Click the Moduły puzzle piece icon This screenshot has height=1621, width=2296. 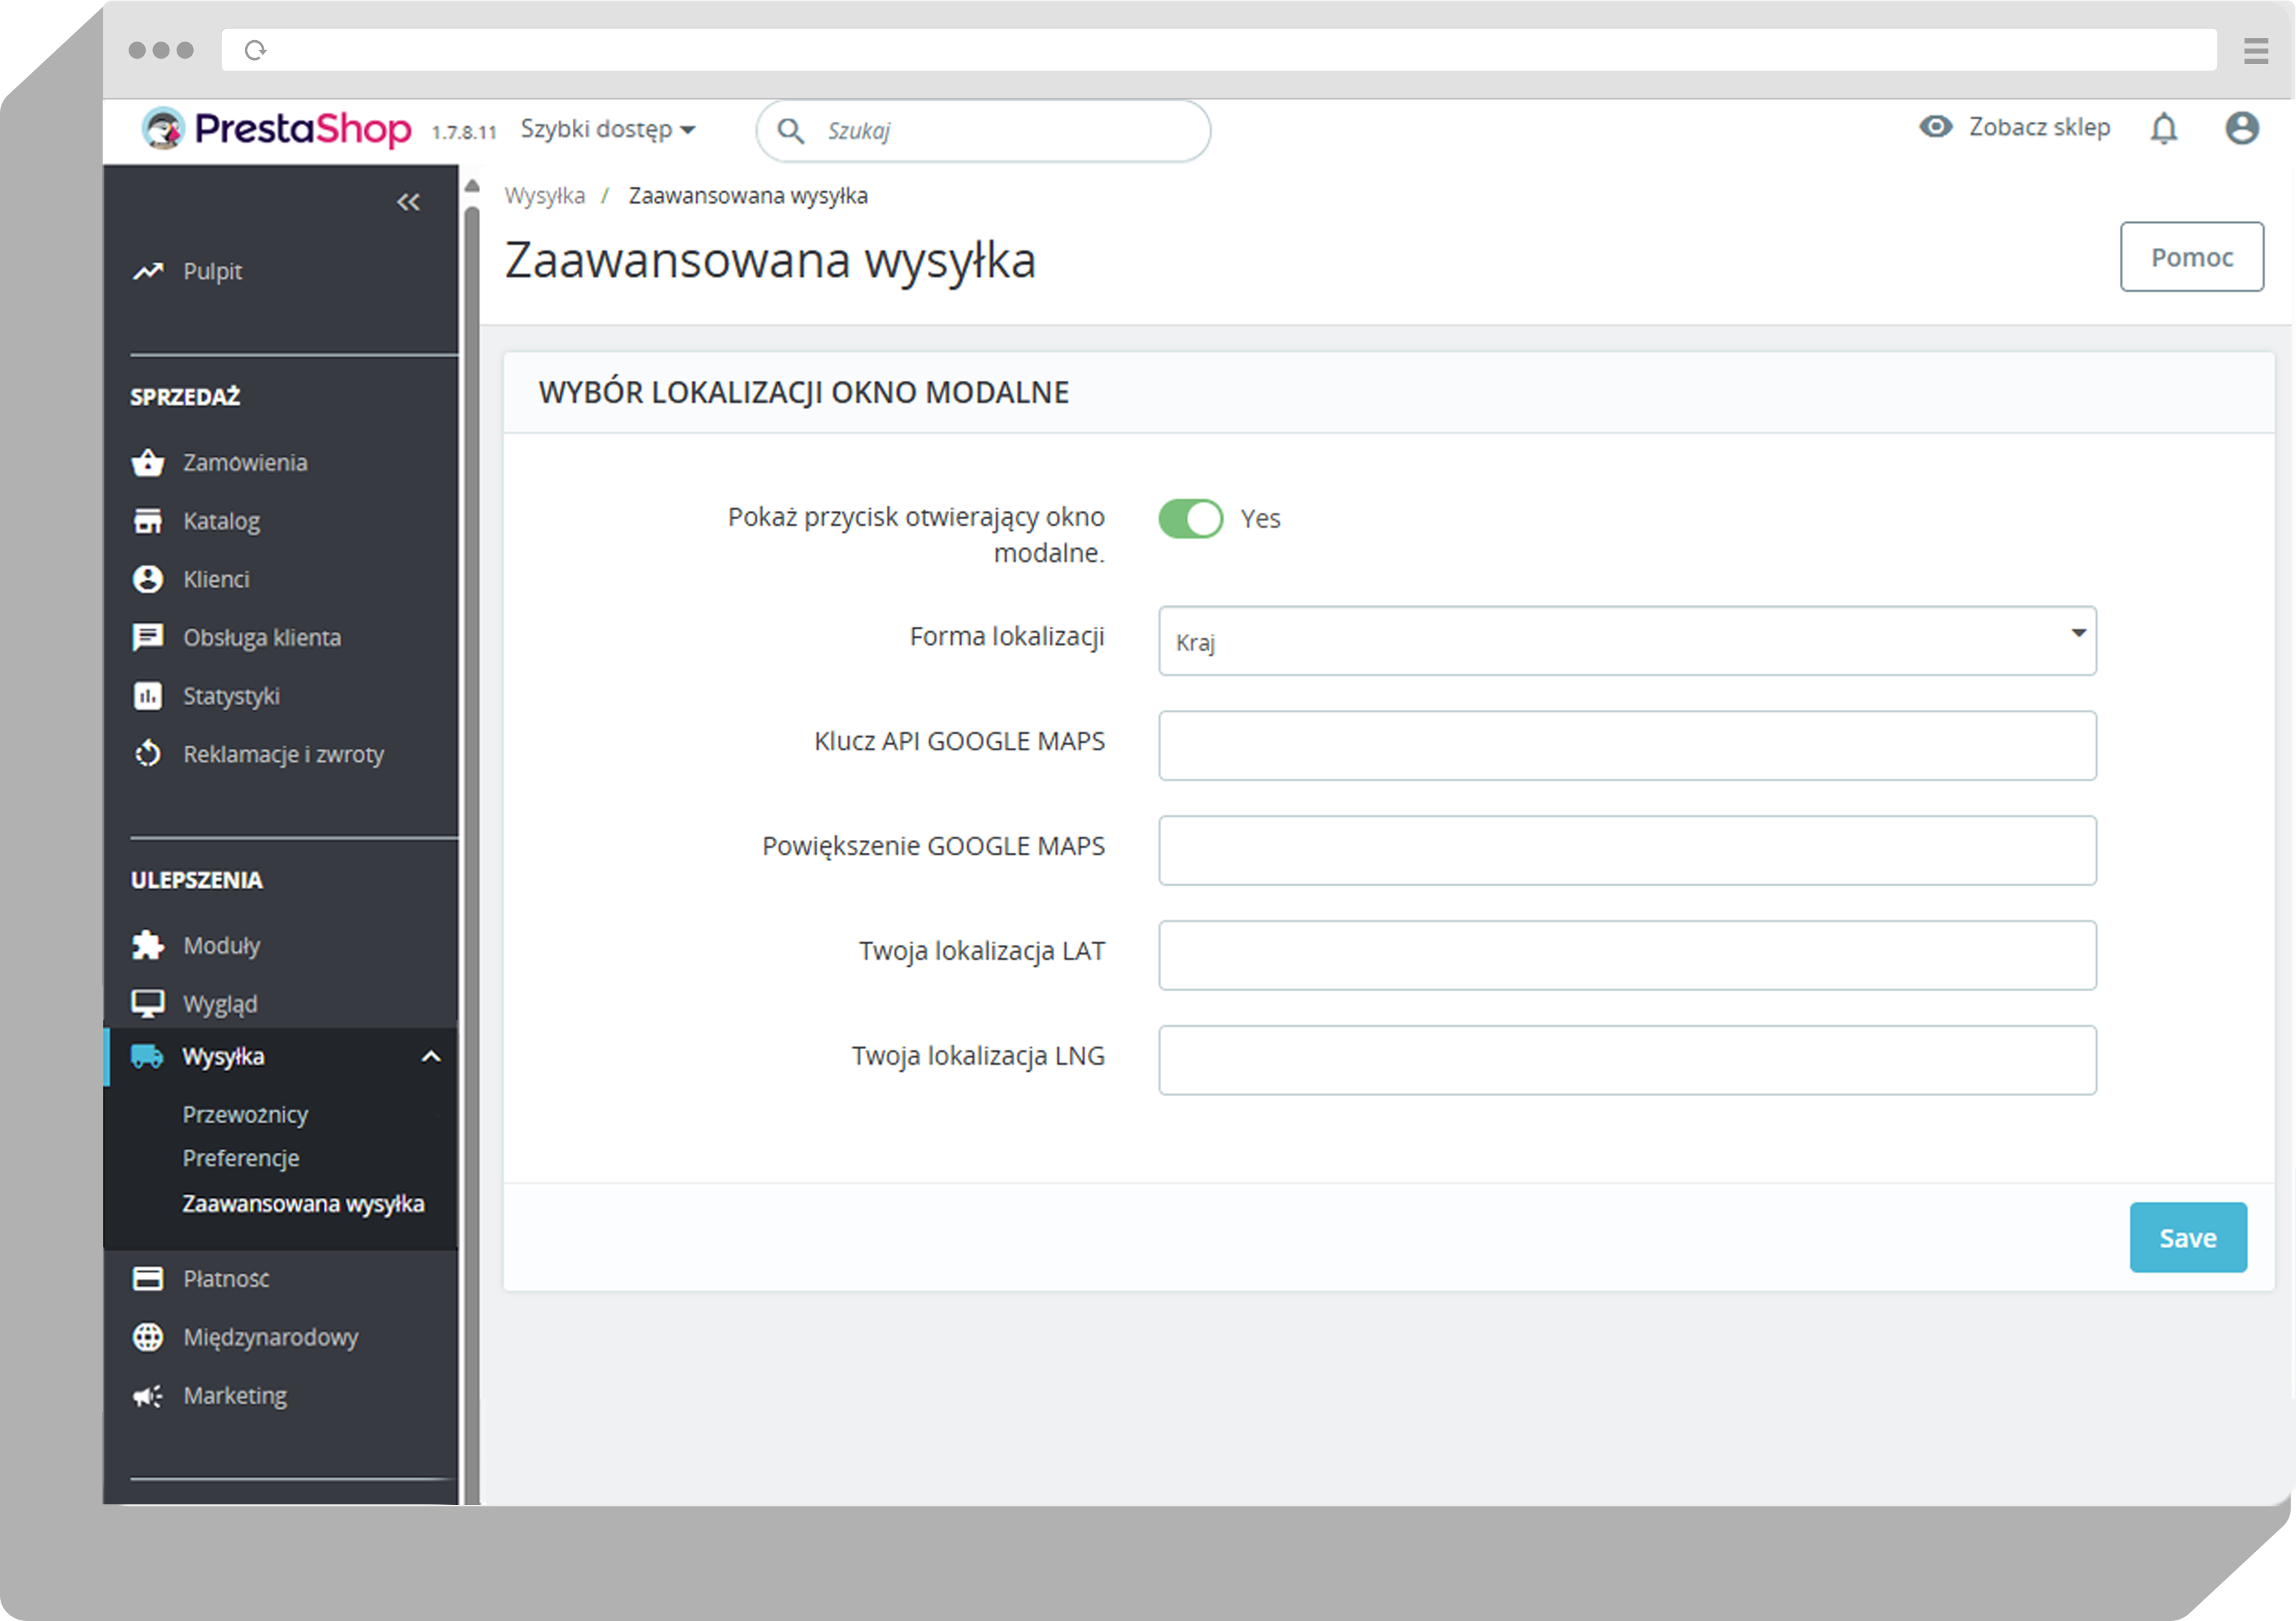(x=148, y=946)
